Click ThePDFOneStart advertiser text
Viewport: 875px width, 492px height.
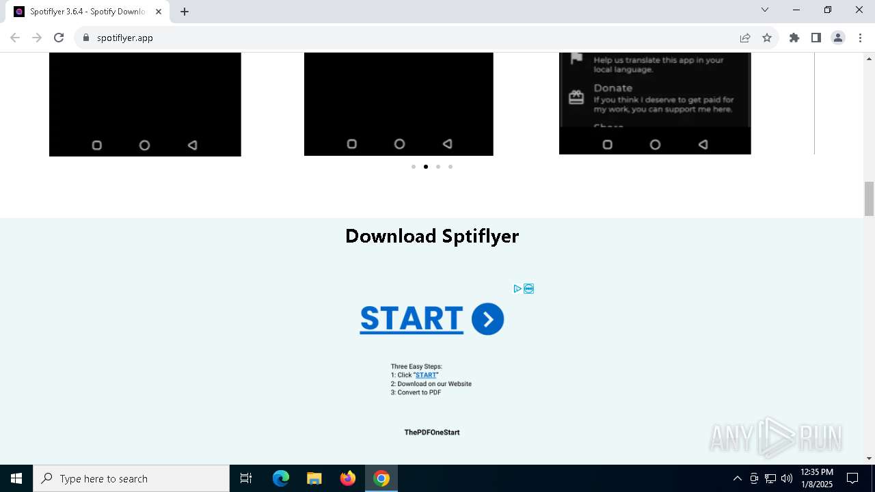[x=432, y=433]
